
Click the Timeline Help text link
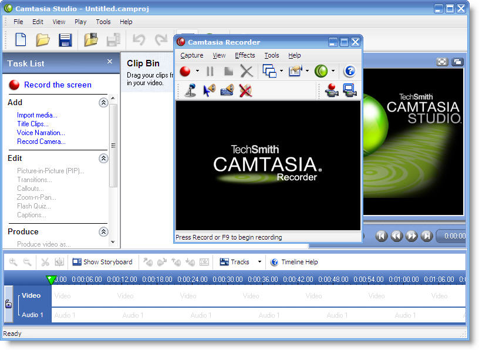pyautogui.click(x=300, y=262)
